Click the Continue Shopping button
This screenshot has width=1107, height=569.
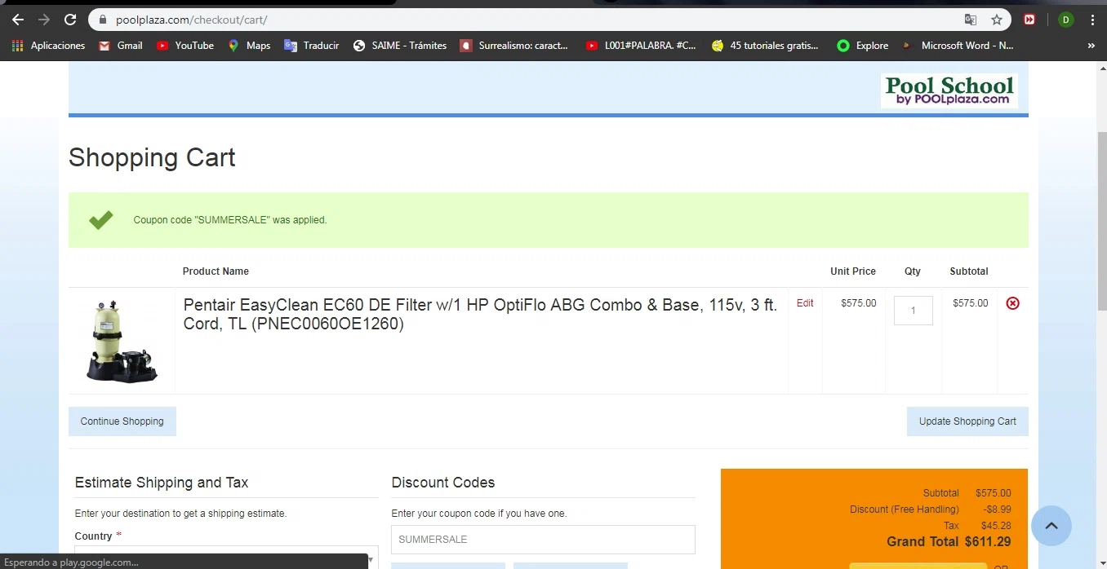[122, 421]
